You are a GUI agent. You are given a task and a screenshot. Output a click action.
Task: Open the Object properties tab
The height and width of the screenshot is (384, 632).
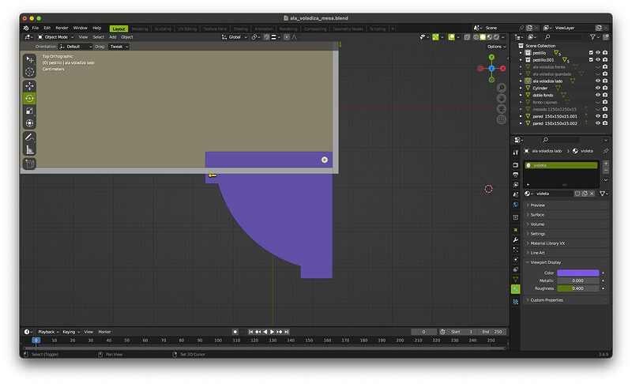516,230
